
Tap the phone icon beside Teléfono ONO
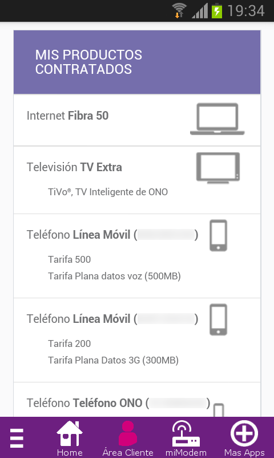point(219,410)
